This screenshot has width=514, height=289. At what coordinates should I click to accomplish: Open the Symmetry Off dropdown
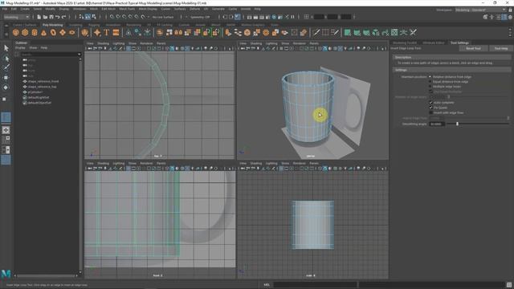(200, 17)
